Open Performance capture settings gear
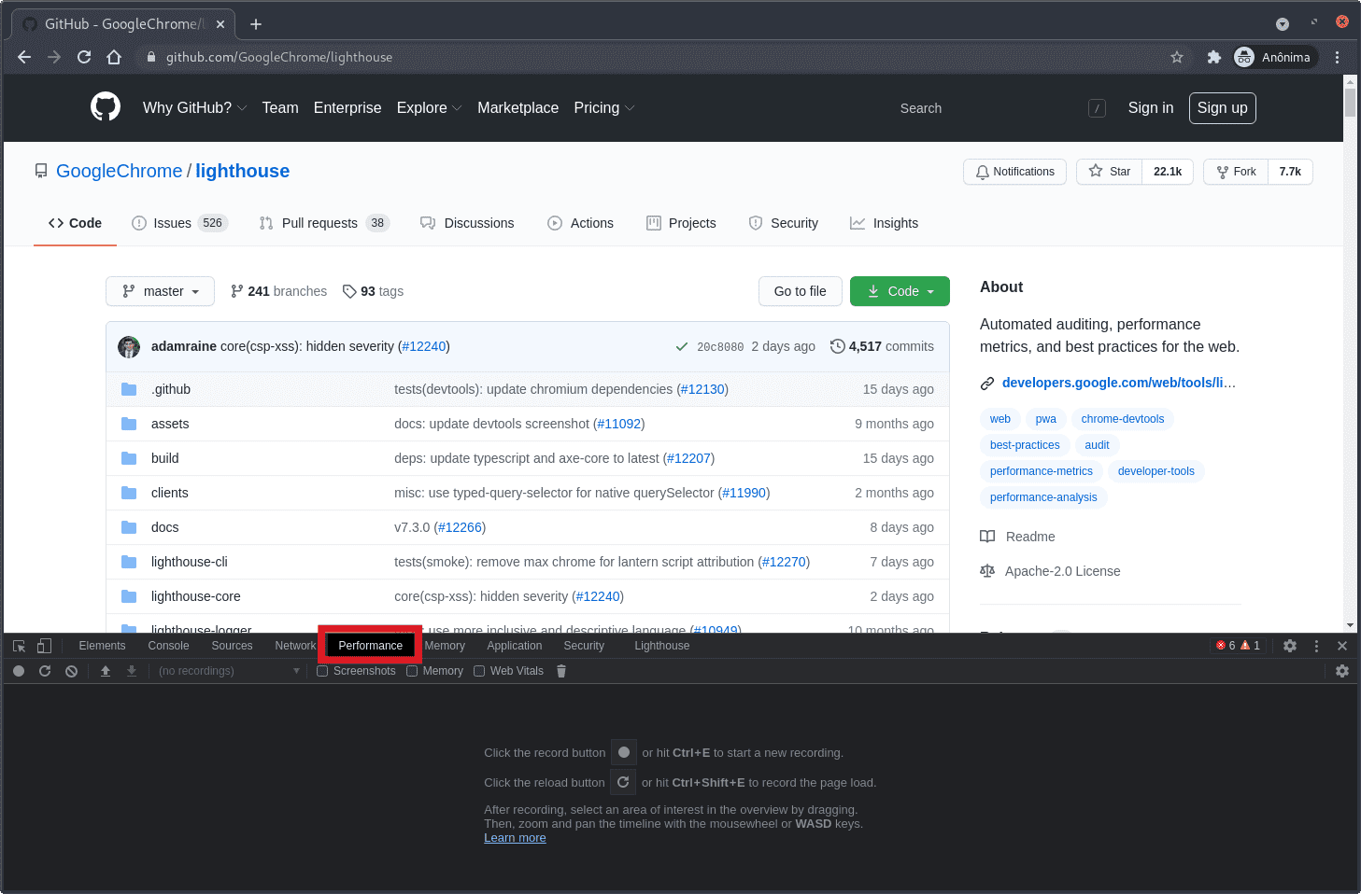This screenshot has width=1361, height=894. pos(1342,671)
